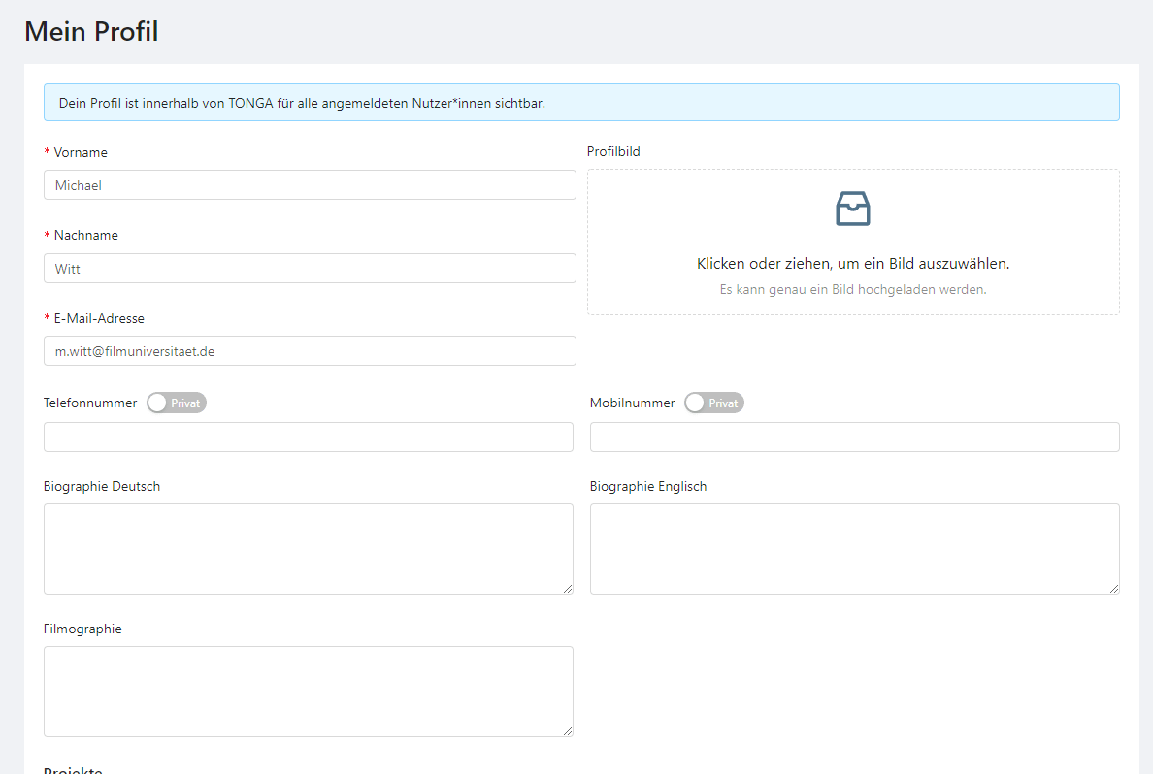
Task: Grab the resize handle of Filmographie
Action: 568,730
